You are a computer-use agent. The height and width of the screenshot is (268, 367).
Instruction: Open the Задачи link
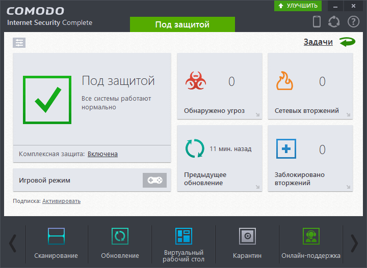(318, 42)
